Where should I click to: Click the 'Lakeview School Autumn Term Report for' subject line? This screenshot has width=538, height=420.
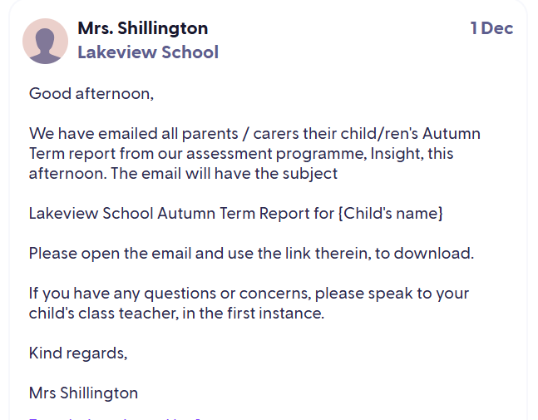pyautogui.click(x=181, y=213)
